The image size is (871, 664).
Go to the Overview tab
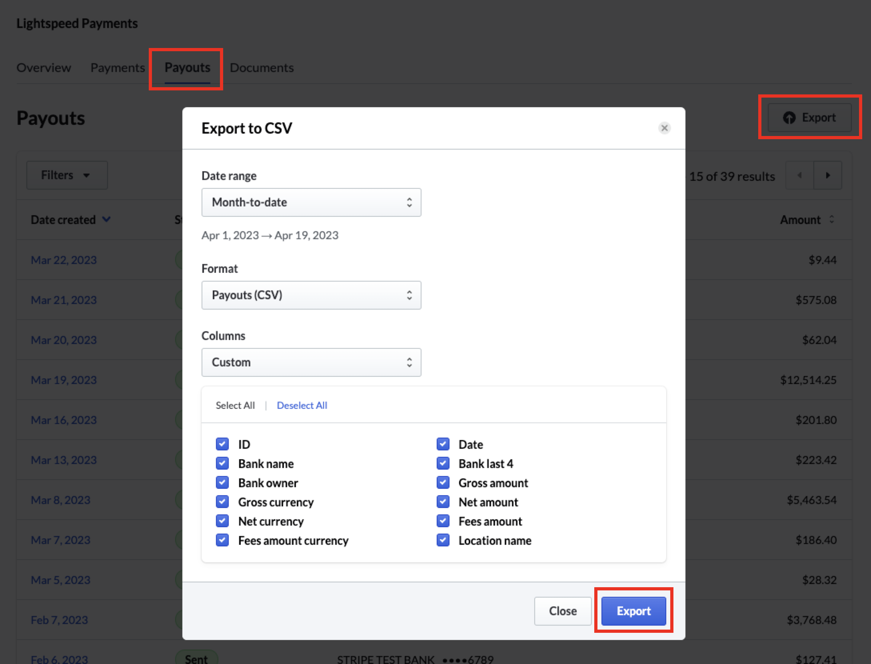tap(44, 68)
